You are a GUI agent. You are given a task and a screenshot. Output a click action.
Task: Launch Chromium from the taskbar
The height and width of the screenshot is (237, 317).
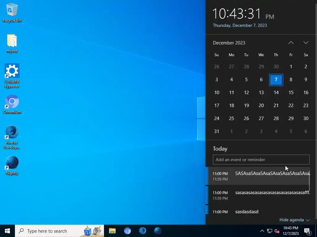[x=127, y=231]
